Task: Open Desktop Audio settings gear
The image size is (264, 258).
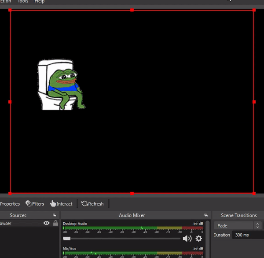Action: click(199, 239)
